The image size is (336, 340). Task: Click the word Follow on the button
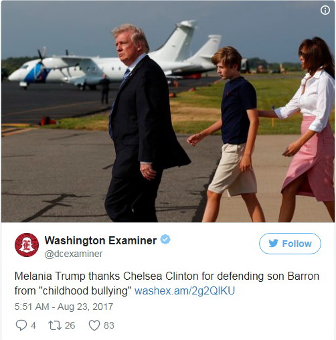tap(297, 244)
